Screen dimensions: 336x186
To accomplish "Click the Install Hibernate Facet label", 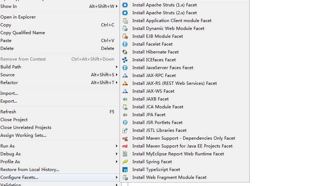I will 155,52.
